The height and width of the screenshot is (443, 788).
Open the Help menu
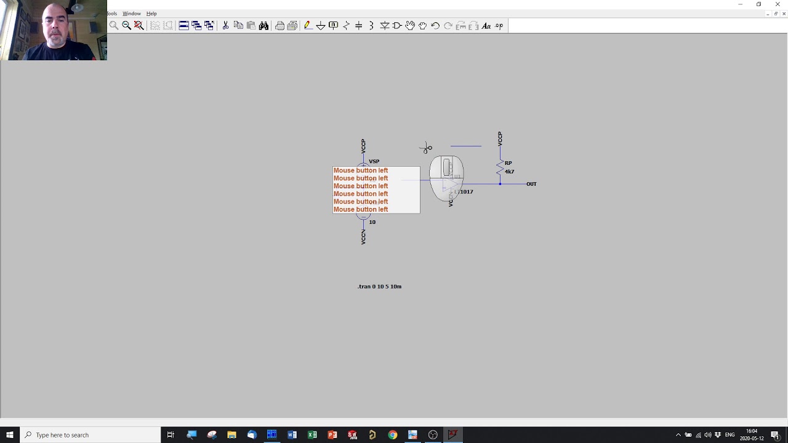[151, 14]
